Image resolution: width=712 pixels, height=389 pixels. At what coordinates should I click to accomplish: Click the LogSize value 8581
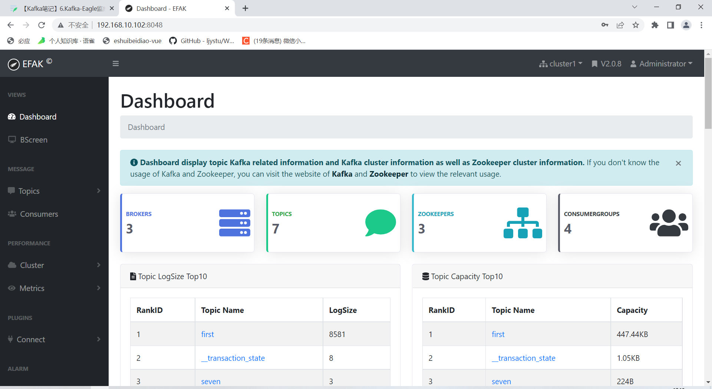pos(337,334)
